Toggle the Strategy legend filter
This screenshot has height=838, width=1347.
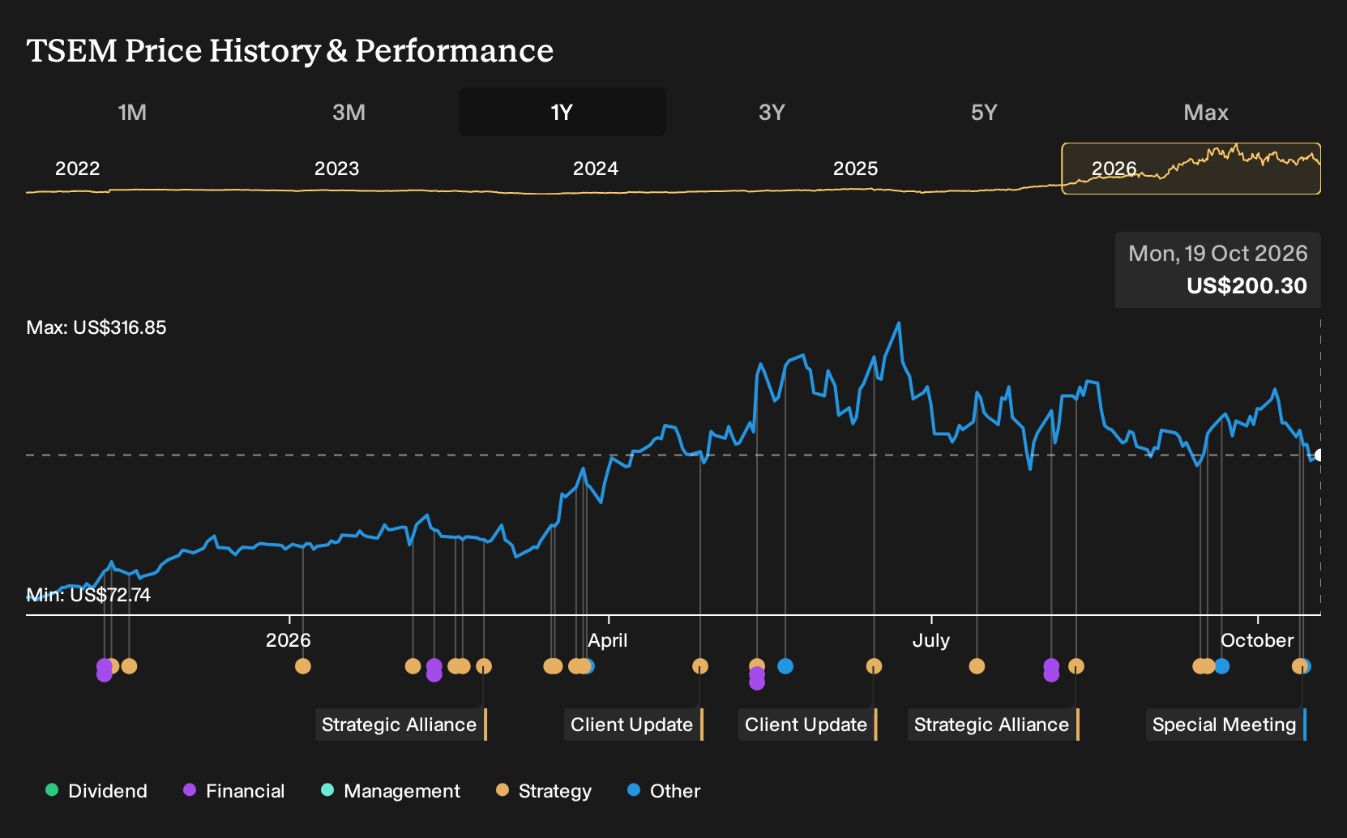pyautogui.click(x=544, y=790)
